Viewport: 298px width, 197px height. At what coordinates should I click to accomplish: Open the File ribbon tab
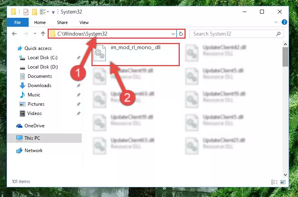tap(18, 22)
